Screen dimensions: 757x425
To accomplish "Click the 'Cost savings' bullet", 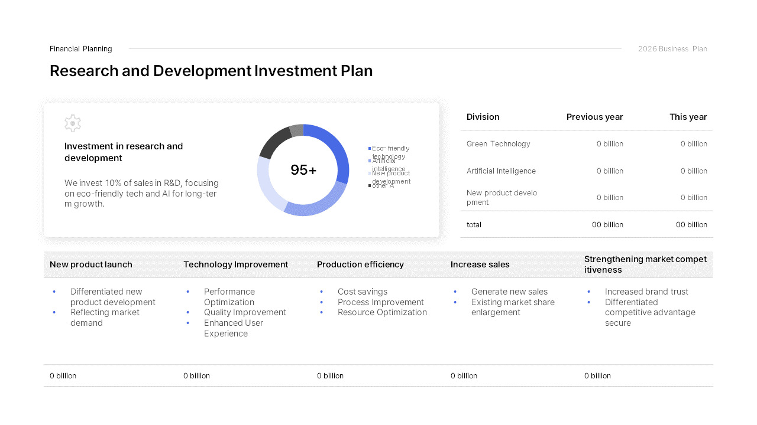I will (363, 292).
